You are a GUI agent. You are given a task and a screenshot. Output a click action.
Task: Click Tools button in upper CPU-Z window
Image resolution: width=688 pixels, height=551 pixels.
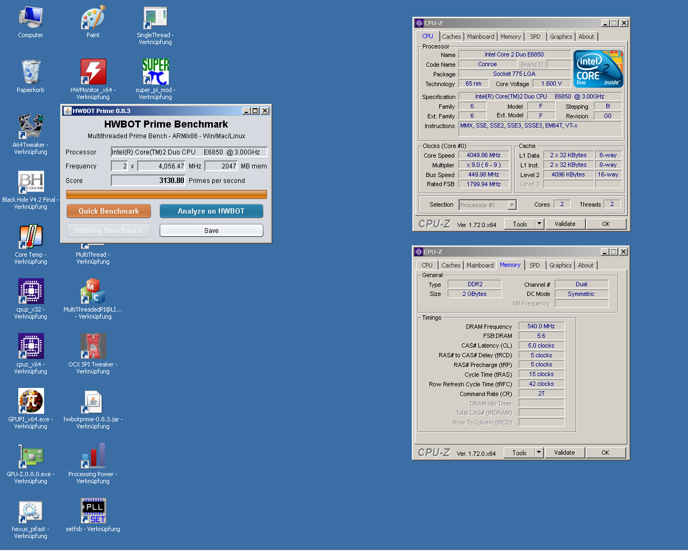(520, 224)
